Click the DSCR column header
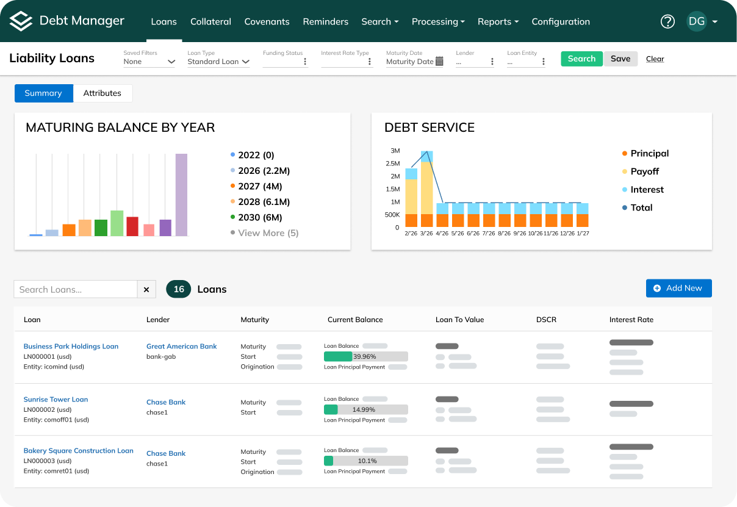737x507 pixels. (x=546, y=320)
